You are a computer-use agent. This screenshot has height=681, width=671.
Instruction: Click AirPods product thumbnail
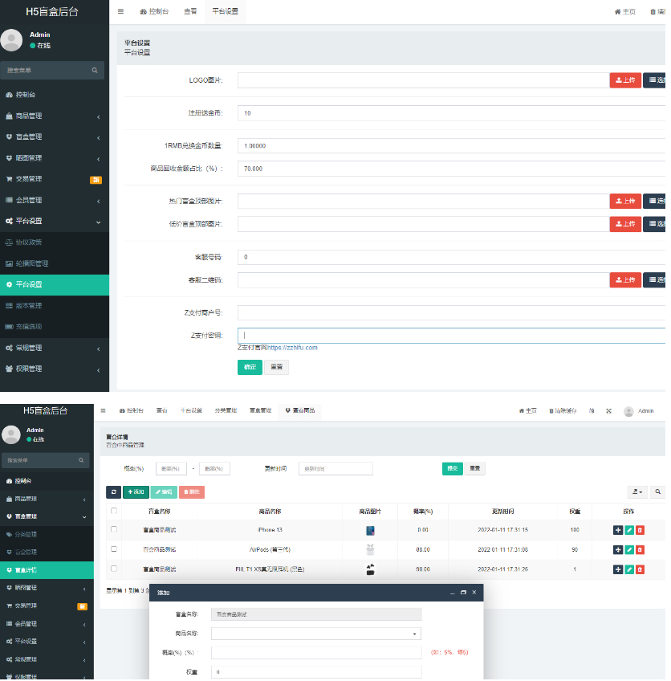(x=370, y=550)
